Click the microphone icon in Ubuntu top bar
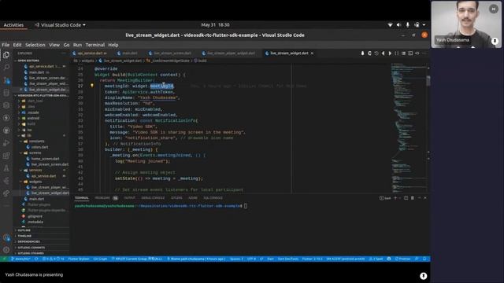504x283 pixels. point(408,24)
